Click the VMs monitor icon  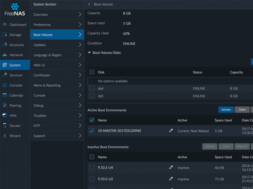click(x=5, y=115)
